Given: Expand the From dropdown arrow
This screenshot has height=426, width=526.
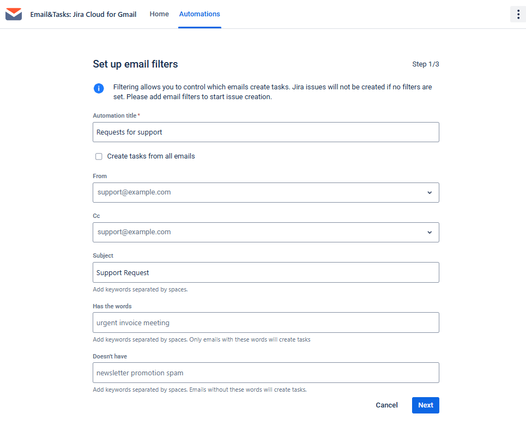Looking at the screenshot, I should tap(430, 193).
